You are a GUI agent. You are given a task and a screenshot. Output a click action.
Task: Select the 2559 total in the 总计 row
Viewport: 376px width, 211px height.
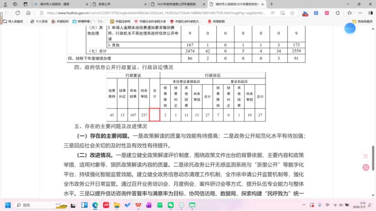[296, 51]
